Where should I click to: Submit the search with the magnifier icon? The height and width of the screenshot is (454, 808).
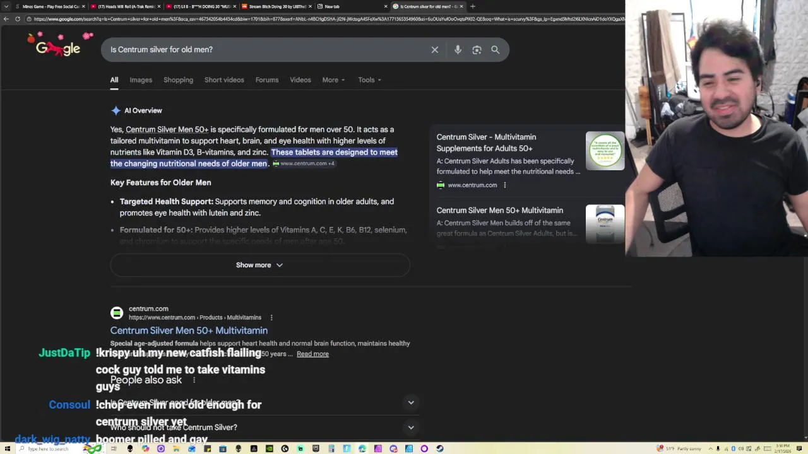496,50
